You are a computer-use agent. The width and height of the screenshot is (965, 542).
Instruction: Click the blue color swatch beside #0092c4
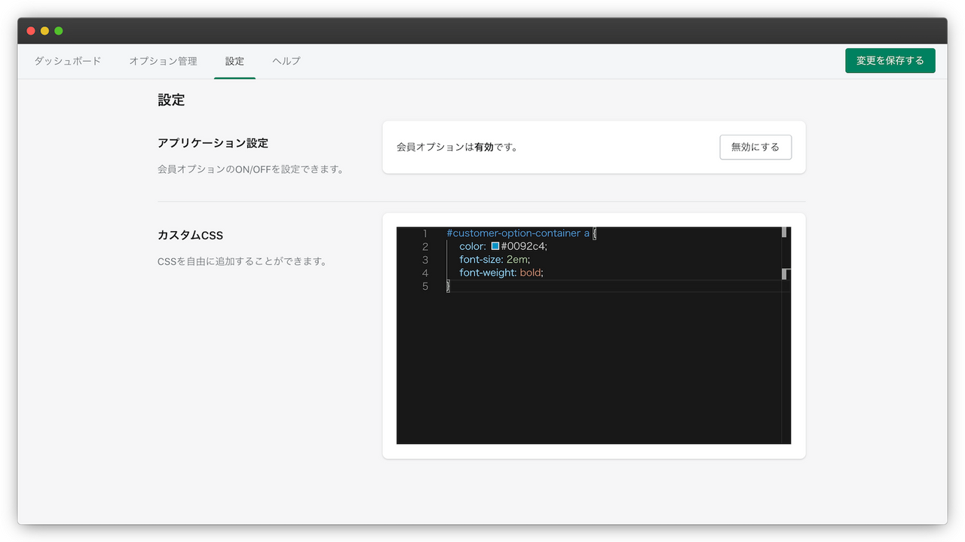(x=495, y=246)
